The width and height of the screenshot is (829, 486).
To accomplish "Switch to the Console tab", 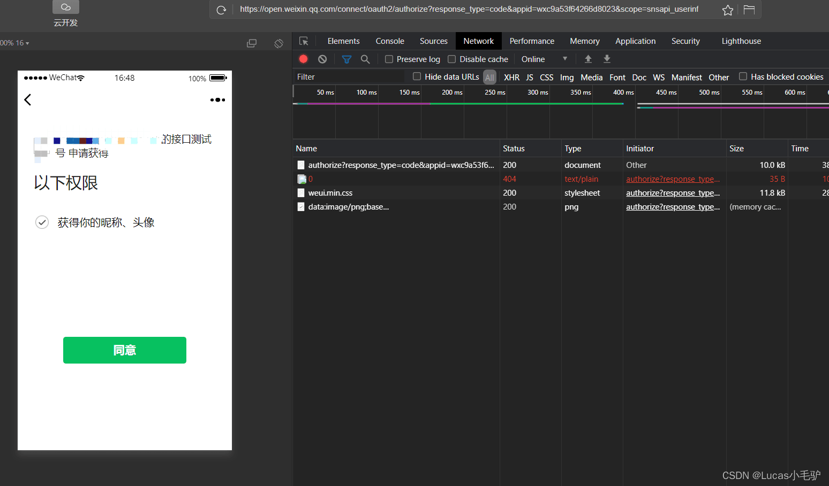I will coord(390,41).
